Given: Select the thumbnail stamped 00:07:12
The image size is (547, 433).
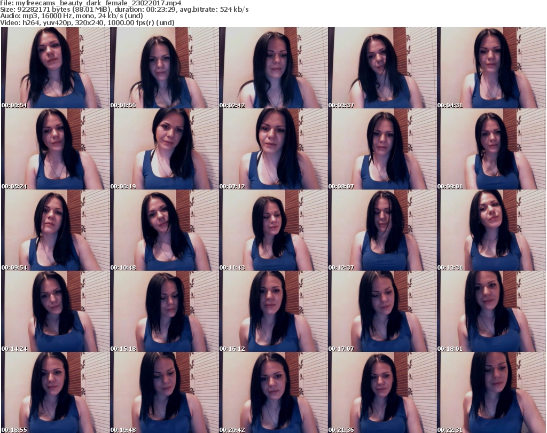Looking at the screenshot, I should pos(273,149).
